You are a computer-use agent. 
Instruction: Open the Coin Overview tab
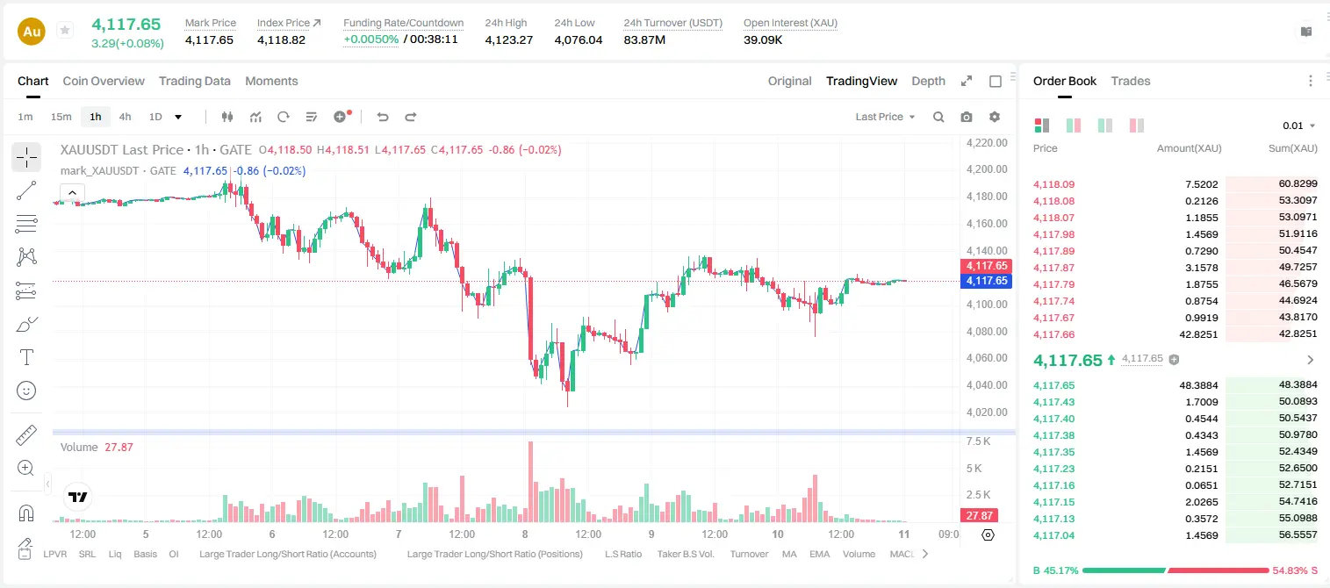(104, 81)
